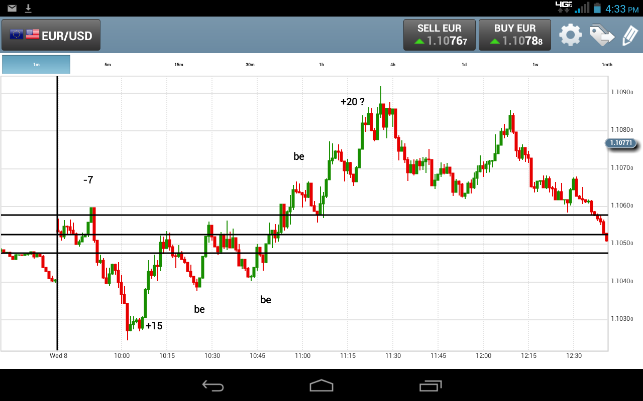Viewport: 643px width, 401px height.
Task: Open the mail notification in status bar
Action: click(12, 8)
